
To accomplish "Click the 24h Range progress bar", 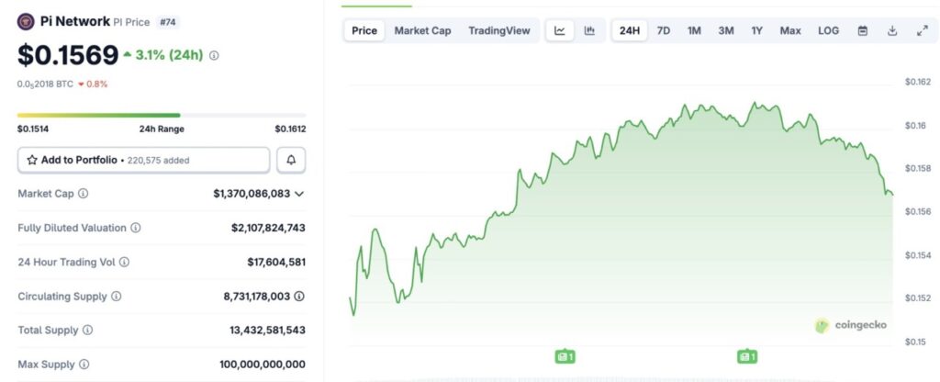I will [161, 116].
